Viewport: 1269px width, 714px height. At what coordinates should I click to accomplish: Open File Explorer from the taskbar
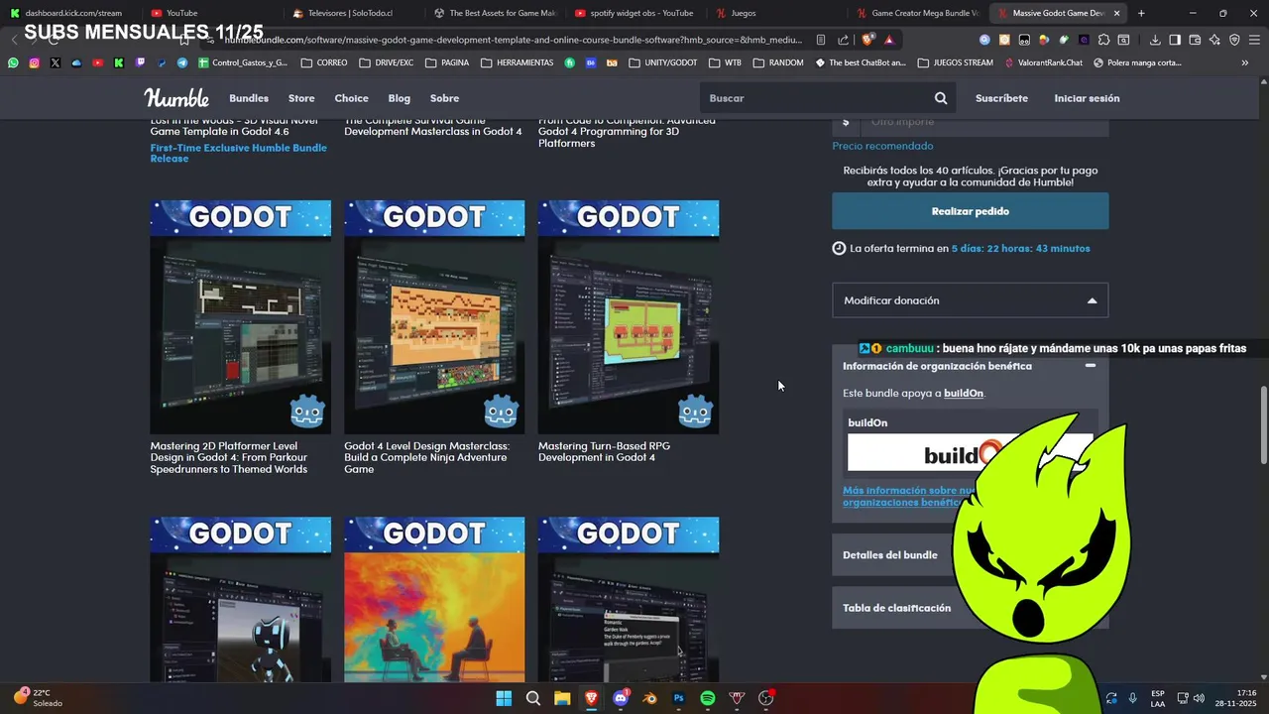[562, 698]
